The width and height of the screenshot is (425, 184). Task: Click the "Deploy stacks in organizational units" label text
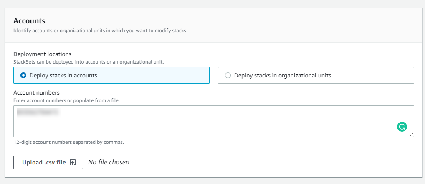click(283, 75)
